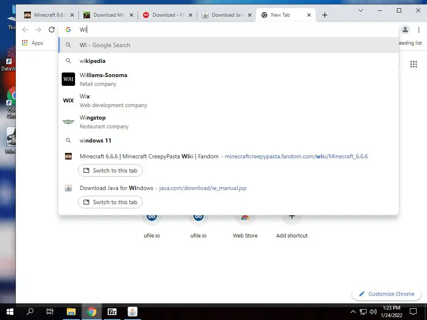Open Chrome's three-dot menu

tap(419, 30)
